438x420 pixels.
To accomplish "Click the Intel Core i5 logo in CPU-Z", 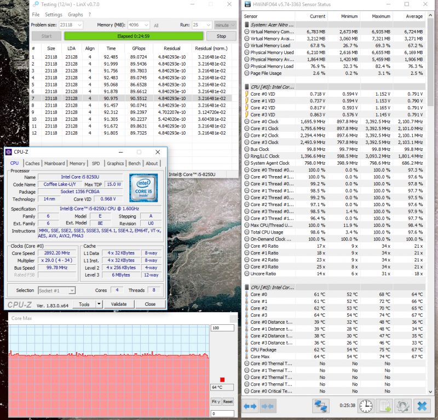I will coord(143,188).
